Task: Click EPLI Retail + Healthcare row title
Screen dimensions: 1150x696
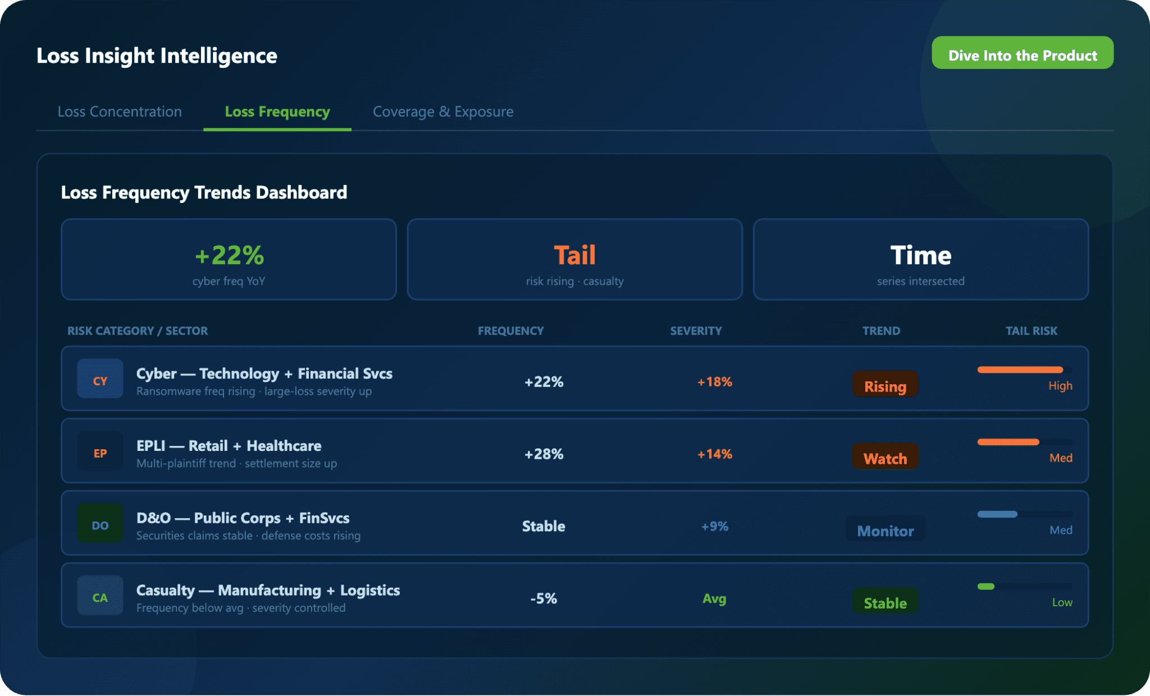Action: pos(229,446)
